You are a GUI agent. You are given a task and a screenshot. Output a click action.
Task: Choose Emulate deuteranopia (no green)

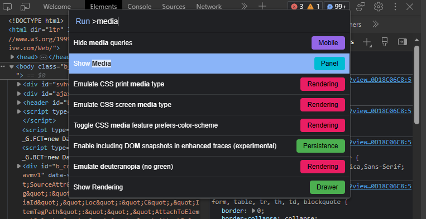point(209,167)
